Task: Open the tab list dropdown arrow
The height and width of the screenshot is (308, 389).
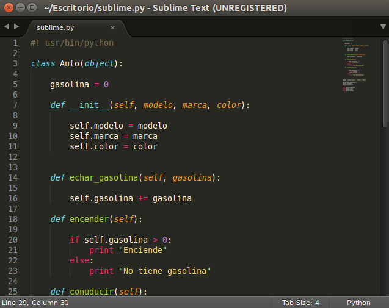Action: [383, 27]
